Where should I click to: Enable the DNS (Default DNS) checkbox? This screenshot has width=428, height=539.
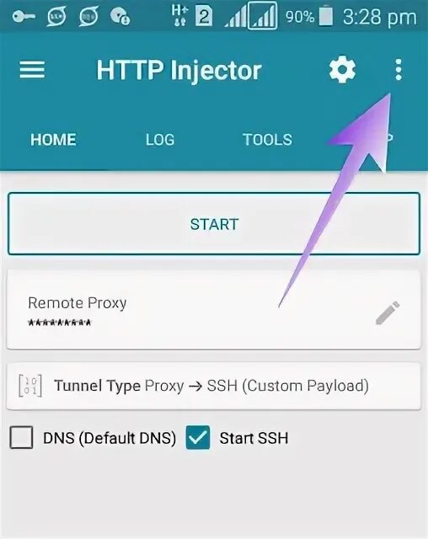tap(21, 437)
